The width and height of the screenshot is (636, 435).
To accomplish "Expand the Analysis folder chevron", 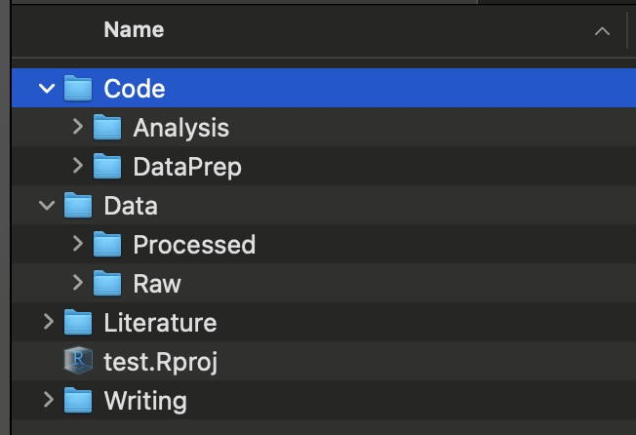I will tap(77, 128).
